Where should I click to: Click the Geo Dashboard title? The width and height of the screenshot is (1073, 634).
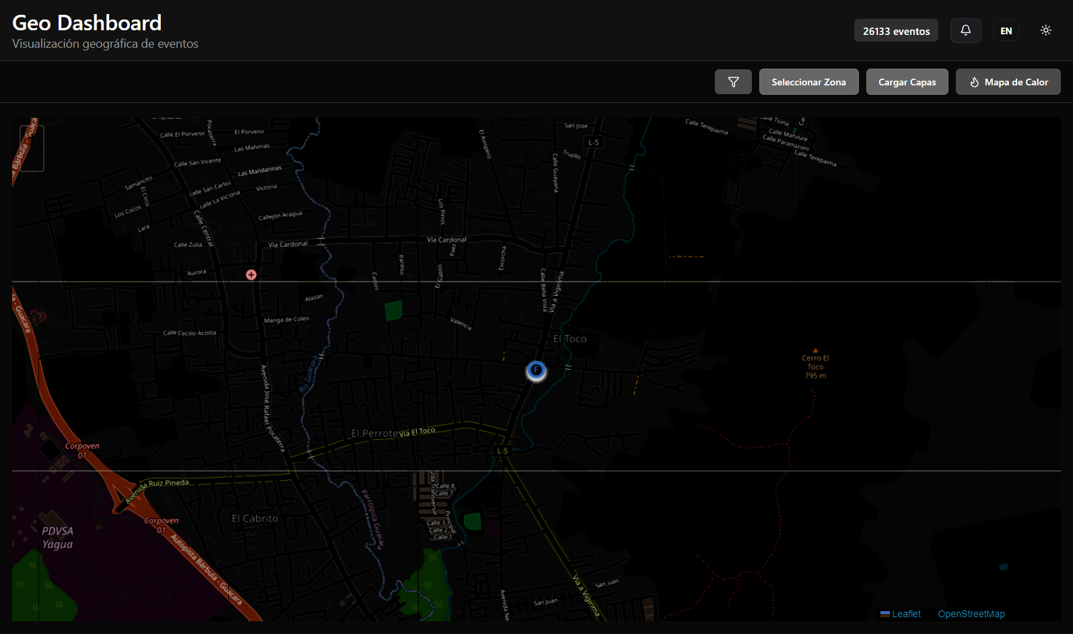87,23
